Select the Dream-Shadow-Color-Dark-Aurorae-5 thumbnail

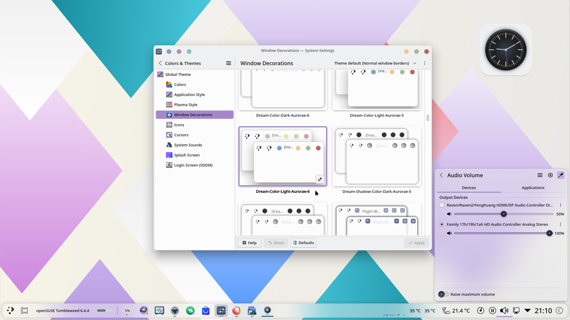click(x=377, y=157)
